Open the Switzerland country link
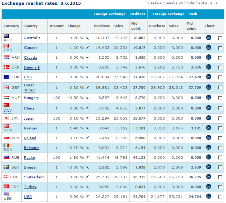Image resolution: width=226 pixels, height=203 pixels. (34, 177)
